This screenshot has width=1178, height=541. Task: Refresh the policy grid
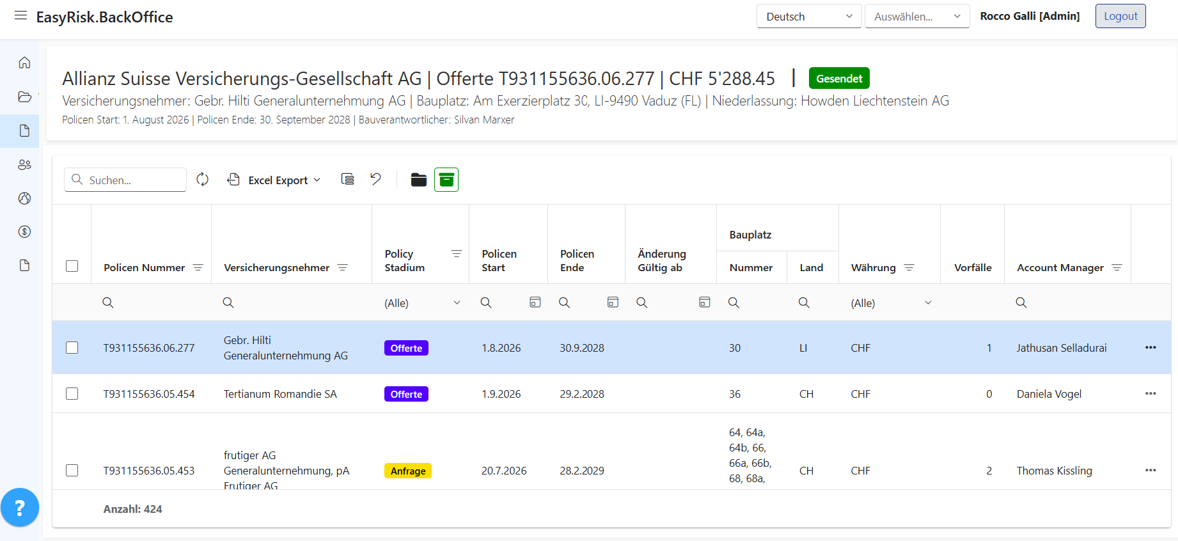(203, 180)
